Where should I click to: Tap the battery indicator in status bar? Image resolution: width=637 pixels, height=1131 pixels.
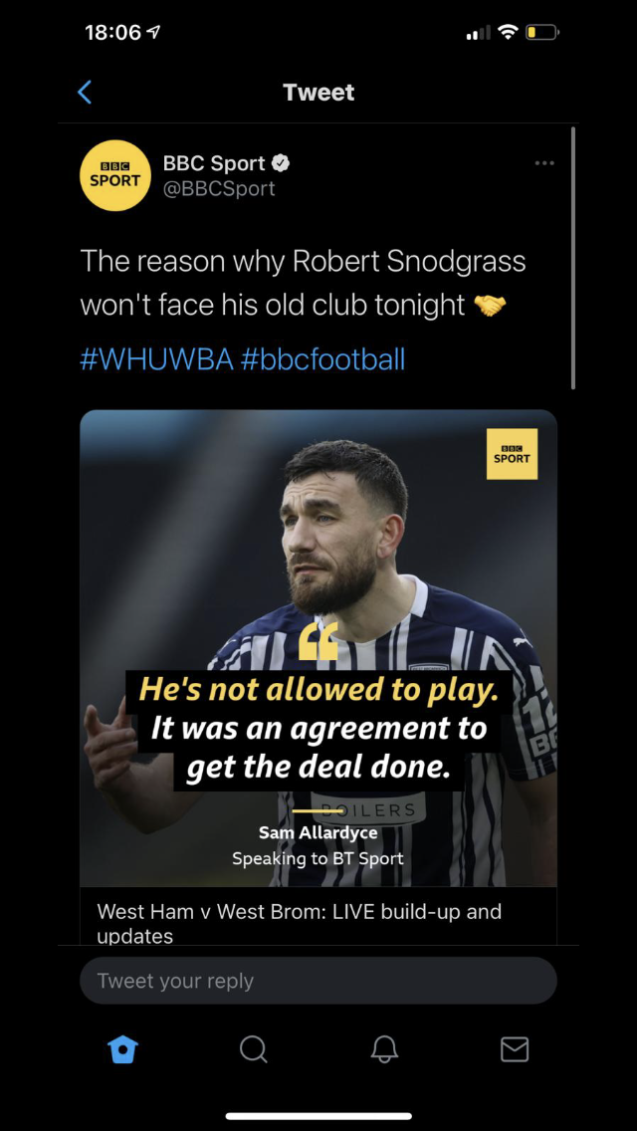point(541,33)
